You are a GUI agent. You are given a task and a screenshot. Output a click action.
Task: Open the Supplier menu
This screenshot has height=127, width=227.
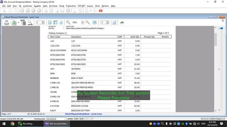(38, 6)
